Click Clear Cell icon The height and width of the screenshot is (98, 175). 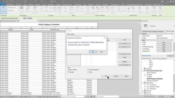pyautogui.click(x=97, y=10)
